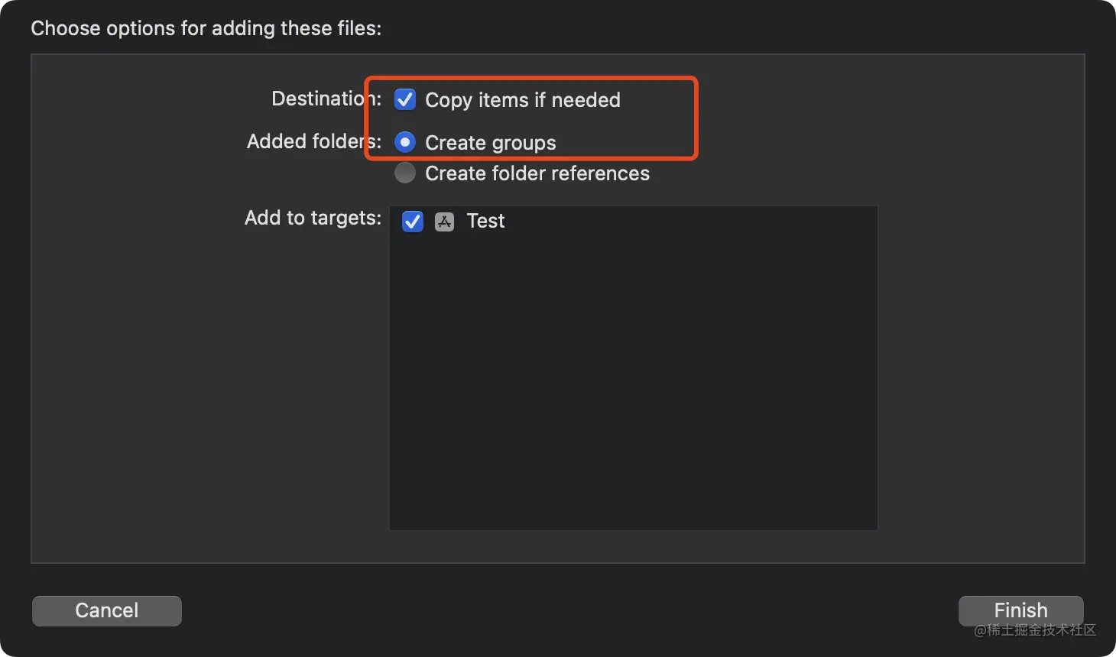The height and width of the screenshot is (657, 1116).
Task: Click the Test target app icon
Action: tap(444, 222)
